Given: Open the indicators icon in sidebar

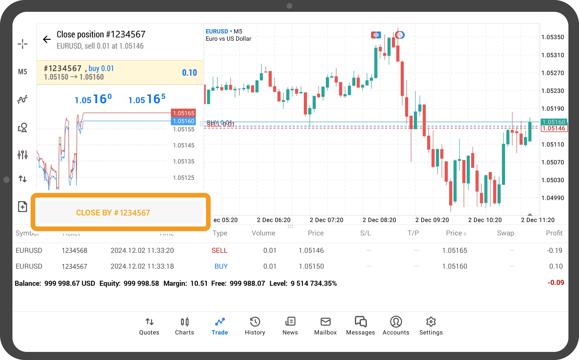Looking at the screenshot, I should coord(22,99).
